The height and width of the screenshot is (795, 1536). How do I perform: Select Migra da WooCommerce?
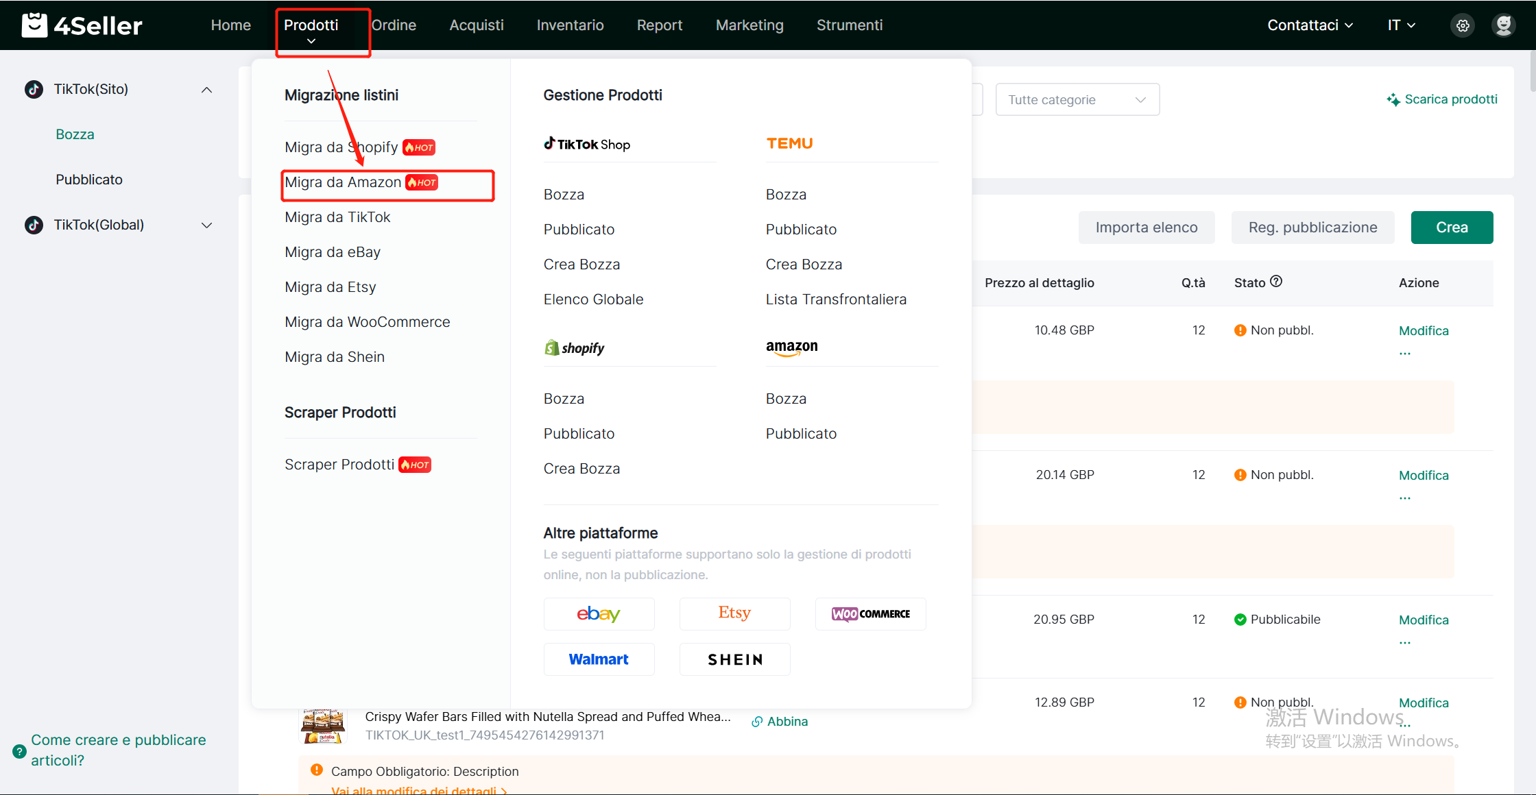pyautogui.click(x=368, y=322)
